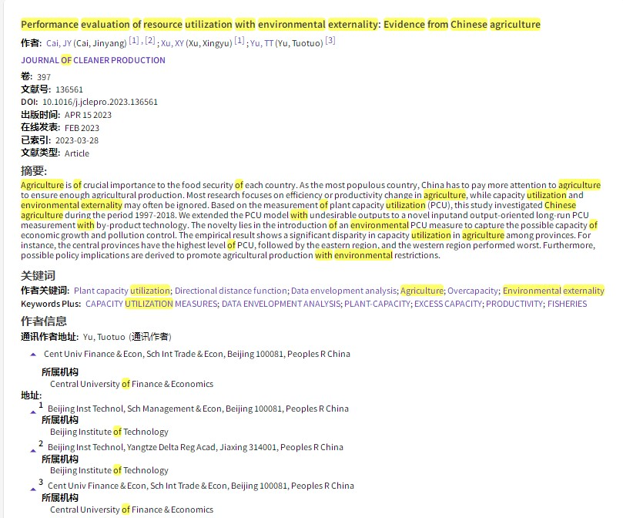Click superscript [3] affiliation after Yu, Tuotuo
This screenshot has width=623, height=518.
330,41
